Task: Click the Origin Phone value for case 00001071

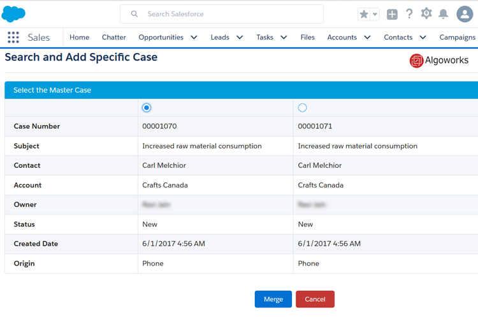Action: pyautogui.click(x=308, y=263)
